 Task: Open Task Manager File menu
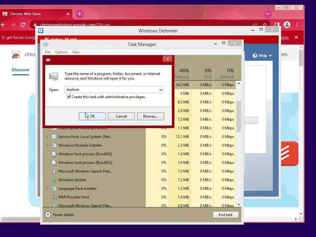pyautogui.click(x=48, y=52)
